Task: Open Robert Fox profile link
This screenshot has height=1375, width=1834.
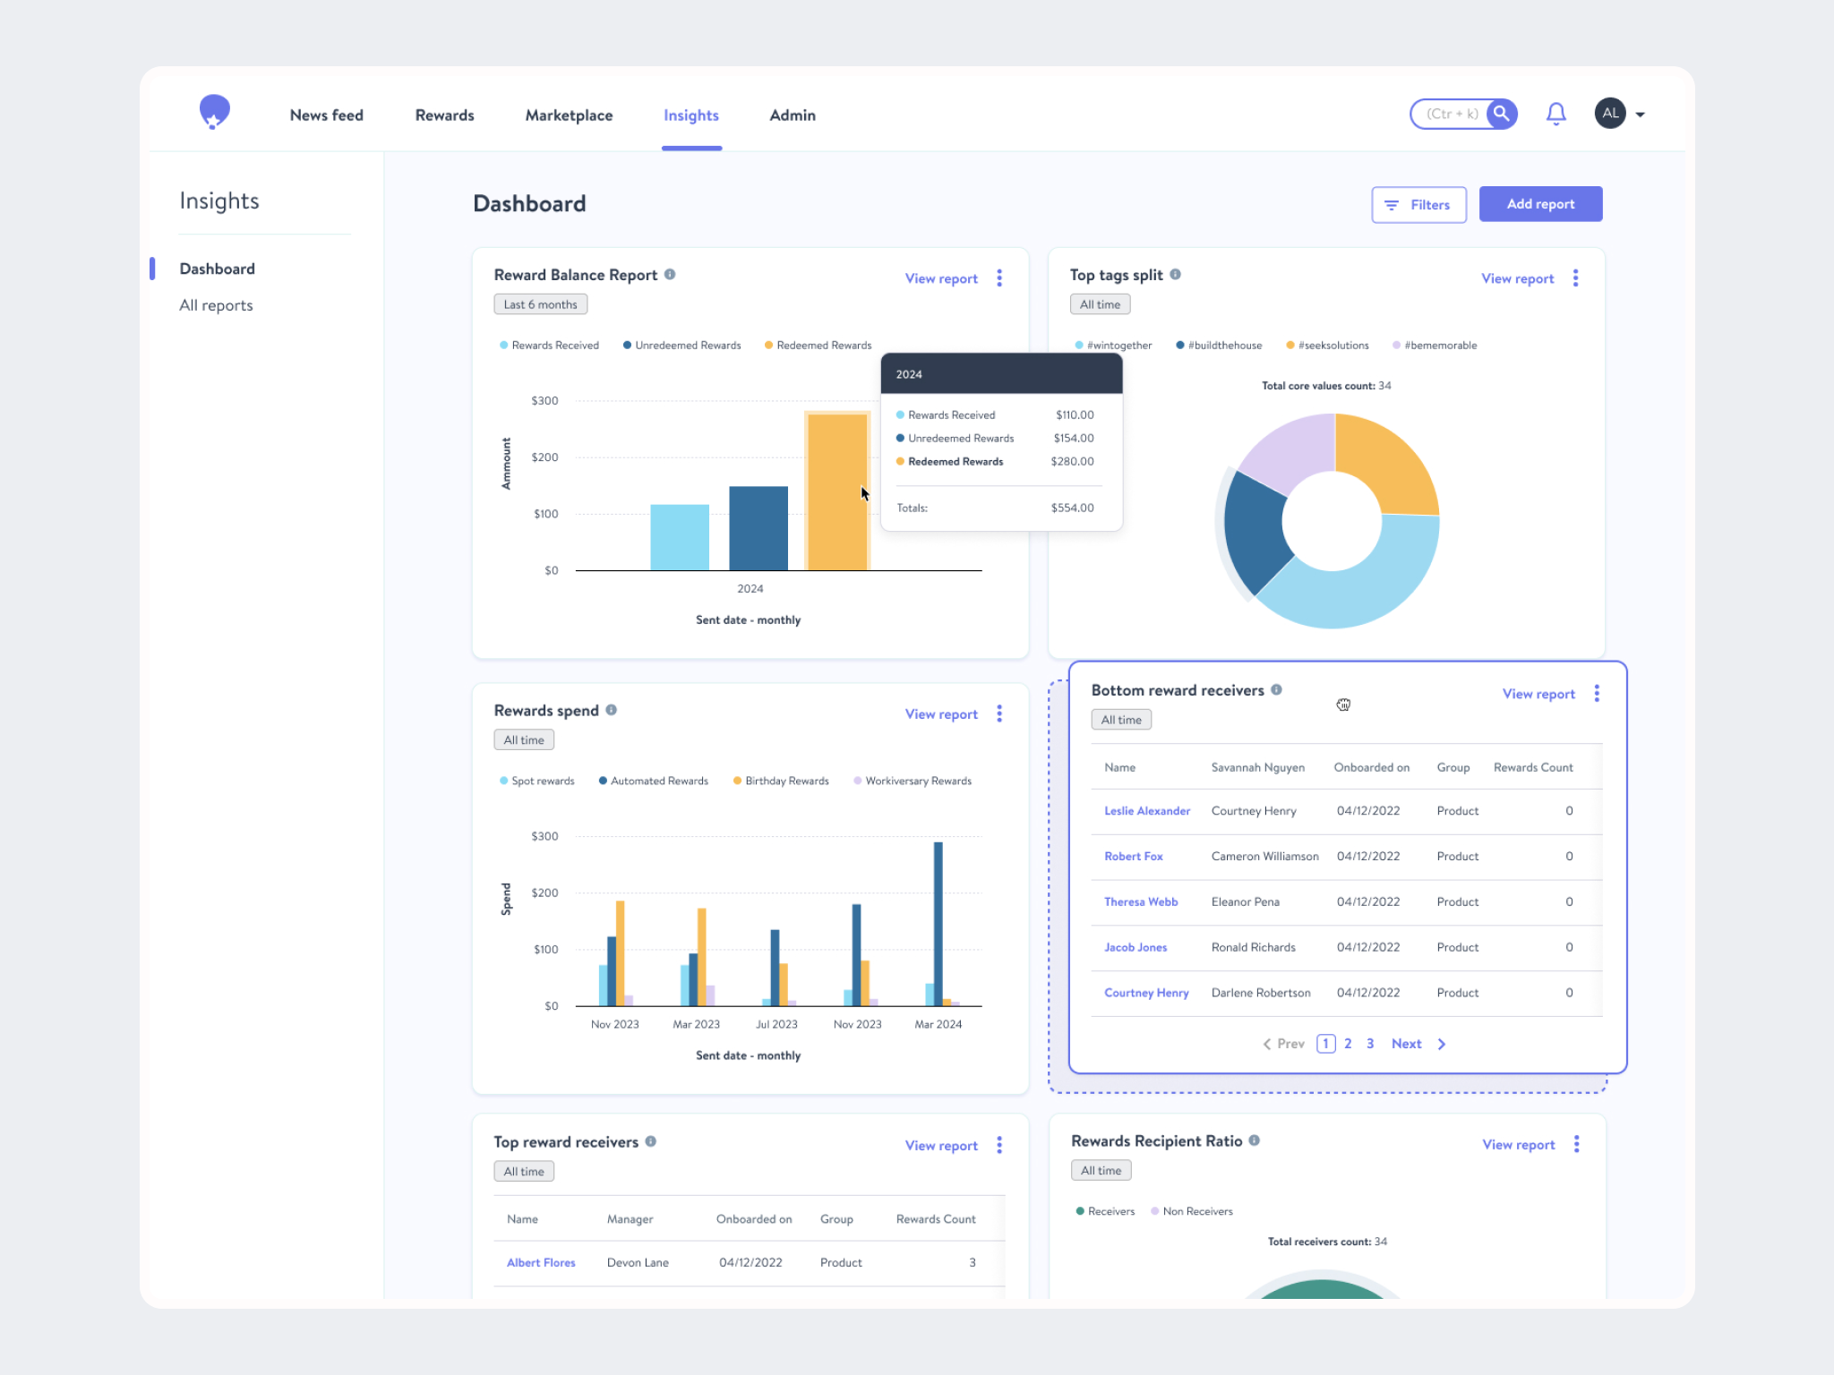Action: coord(1134,857)
